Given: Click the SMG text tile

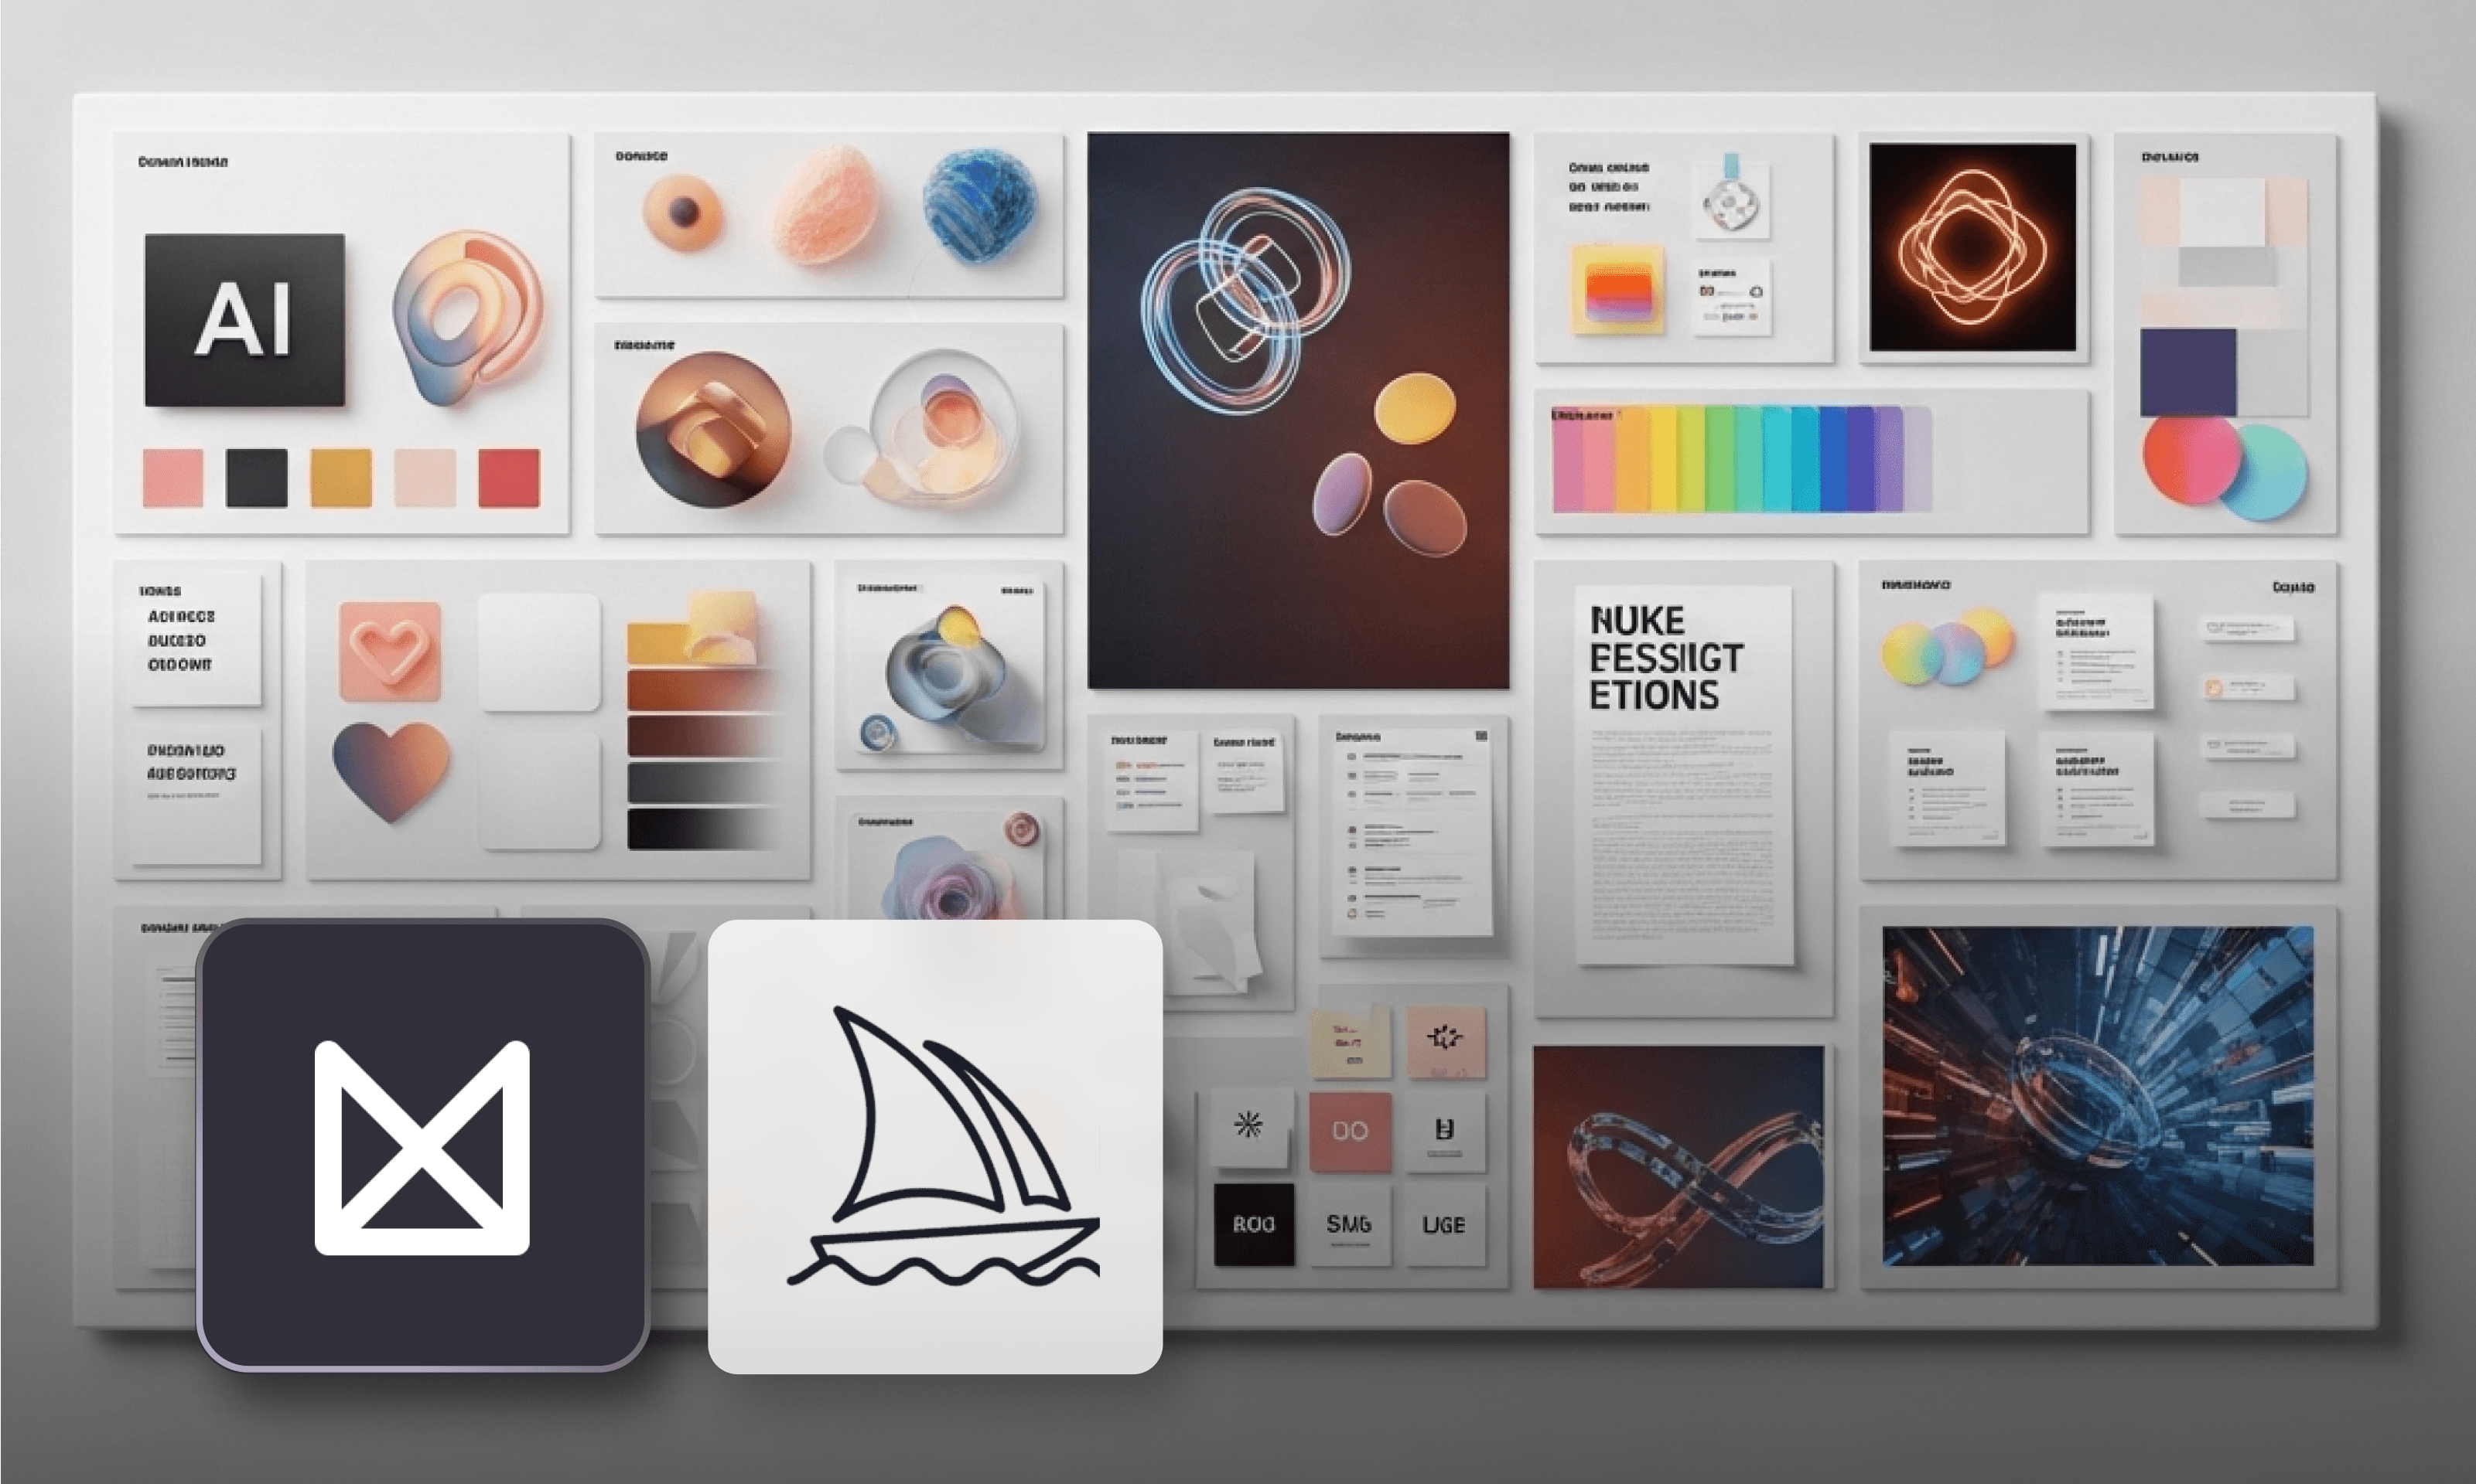Looking at the screenshot, I should point(1348,1224).
